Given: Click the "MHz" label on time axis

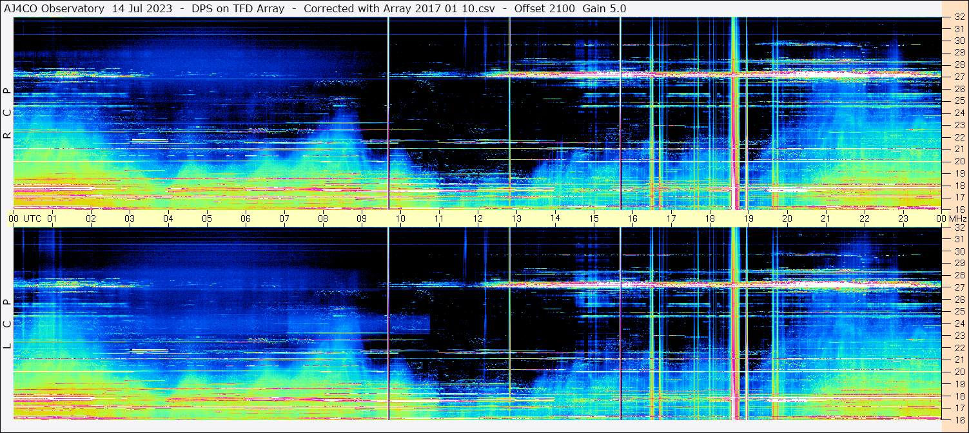Looking at the screenshot, I should pos(957,218).
